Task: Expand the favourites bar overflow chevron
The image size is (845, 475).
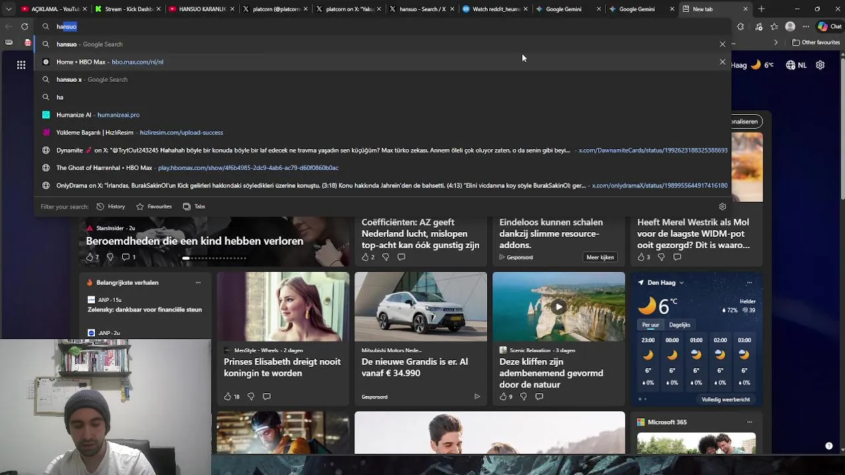Action: (776, 42)
